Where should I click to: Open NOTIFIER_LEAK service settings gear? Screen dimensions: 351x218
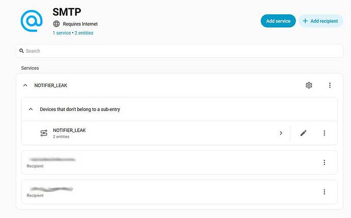pos(309,85)
